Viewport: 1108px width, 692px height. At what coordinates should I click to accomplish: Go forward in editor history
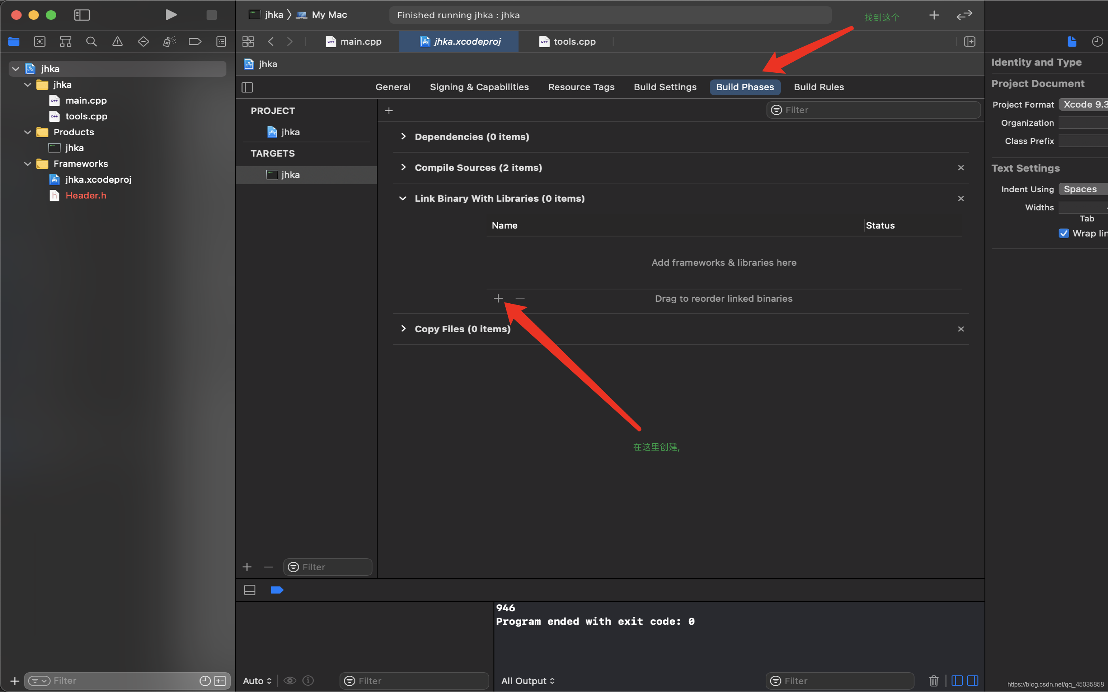tap(290, 42)
